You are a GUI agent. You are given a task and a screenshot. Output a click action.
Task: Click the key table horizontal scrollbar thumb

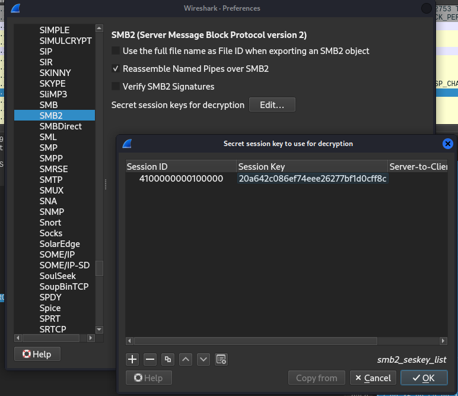click(x=256, y=341)
